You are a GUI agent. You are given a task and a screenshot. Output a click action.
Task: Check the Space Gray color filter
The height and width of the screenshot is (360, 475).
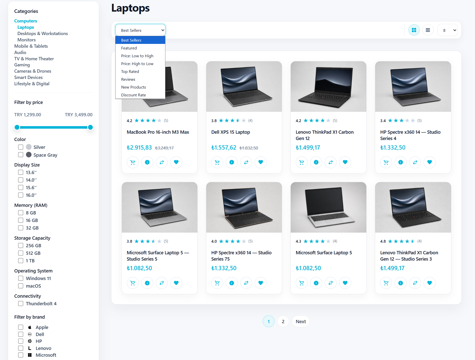(21, 155)
